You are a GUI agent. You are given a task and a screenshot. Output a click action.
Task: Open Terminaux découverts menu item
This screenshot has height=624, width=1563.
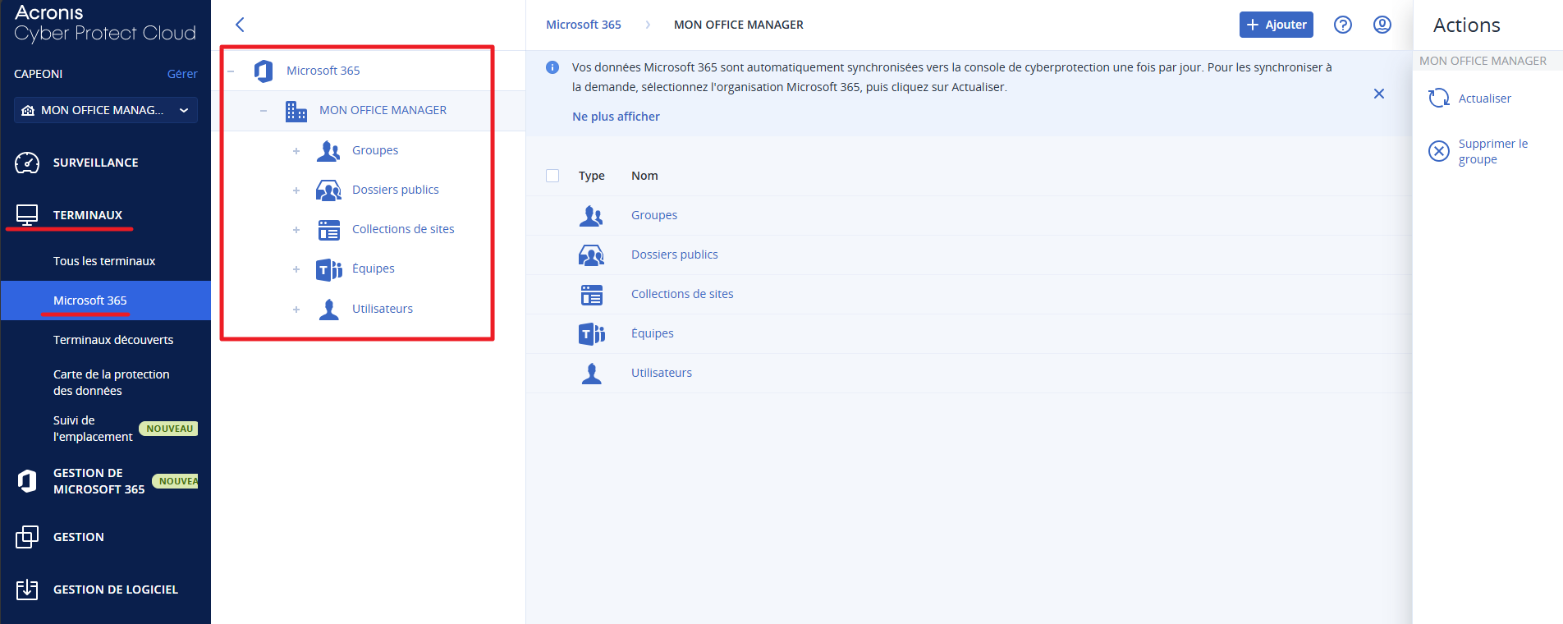(x=113, y=340)
